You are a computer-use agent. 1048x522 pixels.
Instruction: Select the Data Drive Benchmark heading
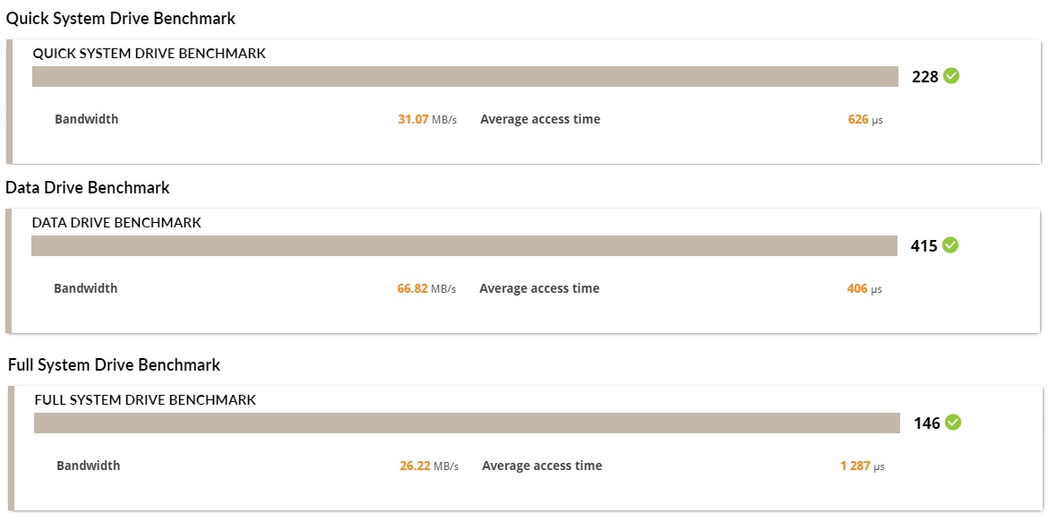[x=88, y=188]
